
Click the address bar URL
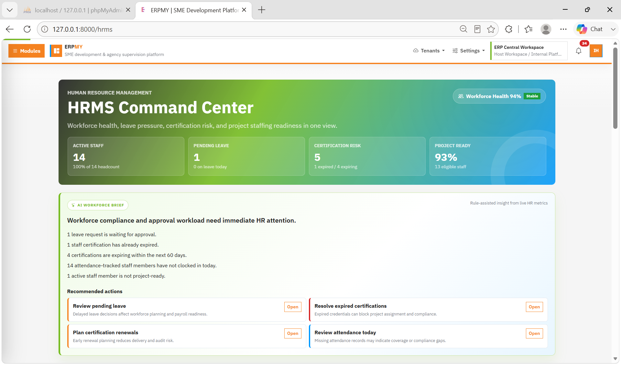pos(82,29)
